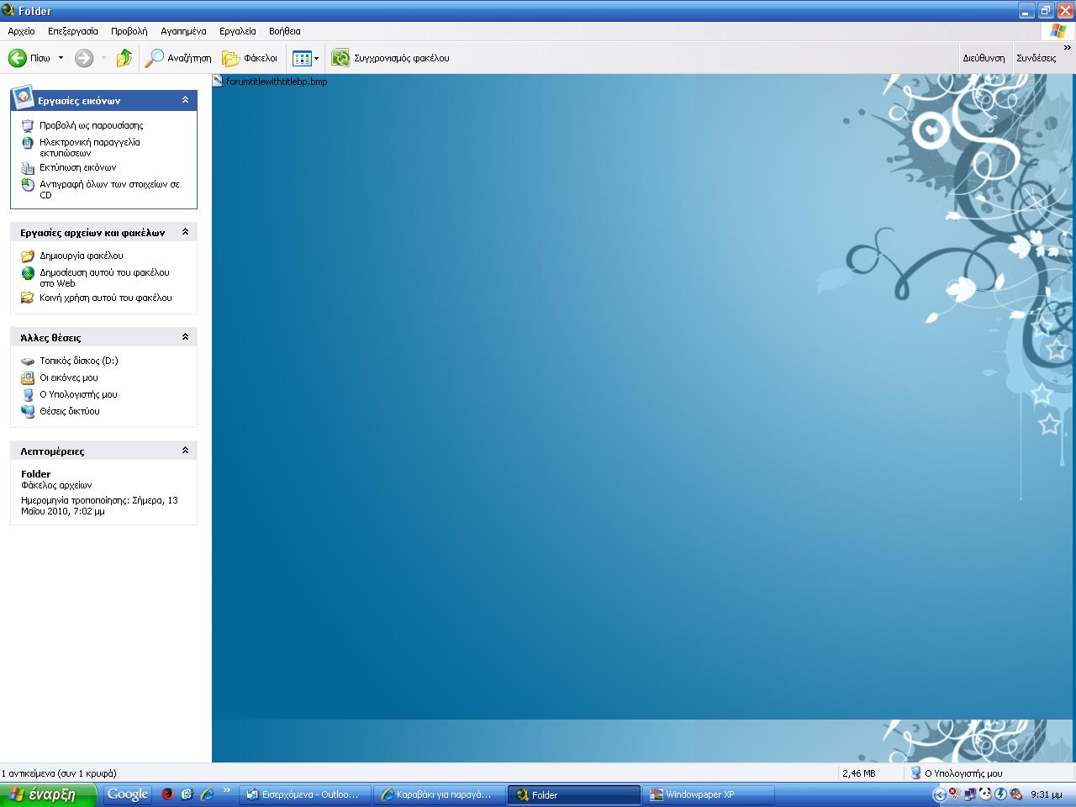Open the Πίσω history dropdown arrow
This screenshot has width=1076, height=807.
point(61,58)
